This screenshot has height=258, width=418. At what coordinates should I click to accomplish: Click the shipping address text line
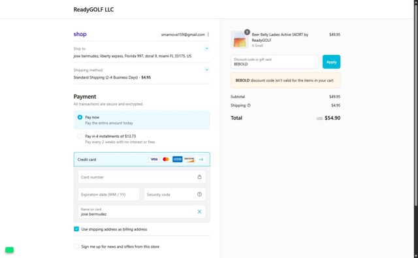point(133,56)
